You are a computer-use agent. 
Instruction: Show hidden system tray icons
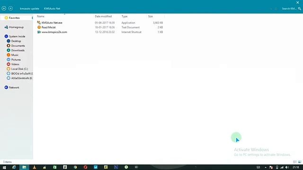point(266,167)
